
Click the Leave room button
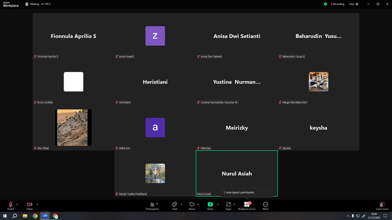382,206
